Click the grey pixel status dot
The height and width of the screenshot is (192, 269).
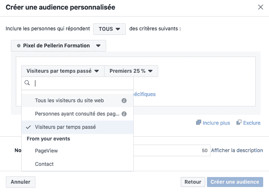[x=18, y=46]
